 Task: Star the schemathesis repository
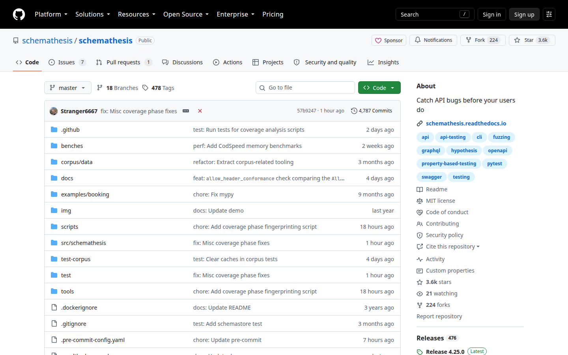(532, 40)
